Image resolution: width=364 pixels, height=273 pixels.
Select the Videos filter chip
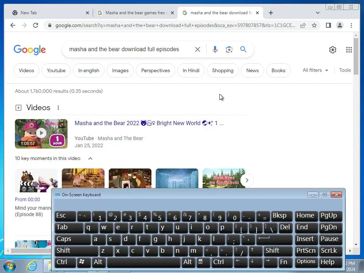26,70
